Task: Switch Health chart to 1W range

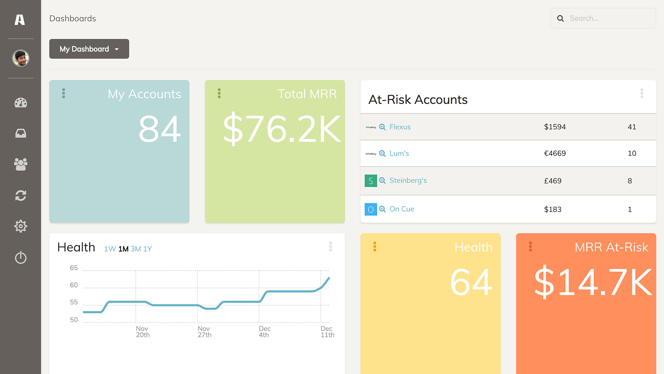Action: click(110, 249)
